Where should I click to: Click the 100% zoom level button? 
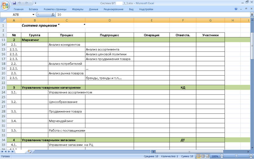click(215, 156)
